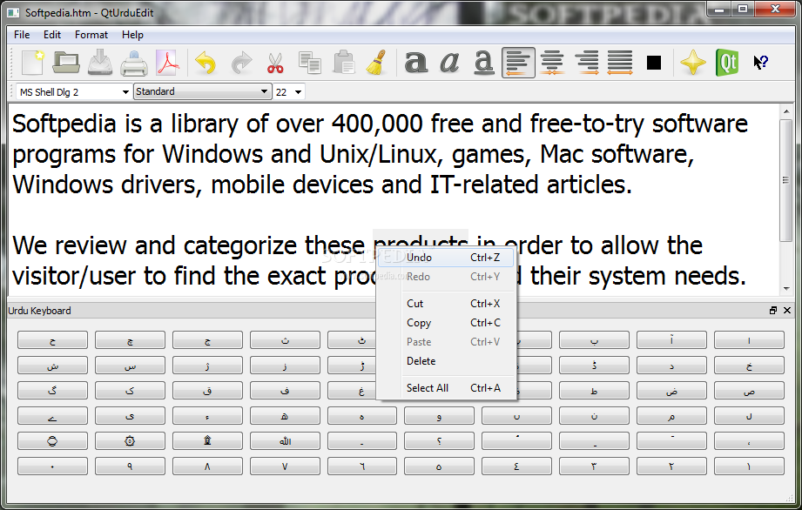802x510 pixels.
Task: Choose Select All in the context menu
Action: (x=446, y=388)
